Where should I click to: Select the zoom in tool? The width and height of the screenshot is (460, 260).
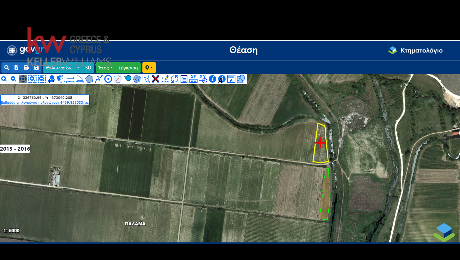pyautogui.click(x=4, y=79)
